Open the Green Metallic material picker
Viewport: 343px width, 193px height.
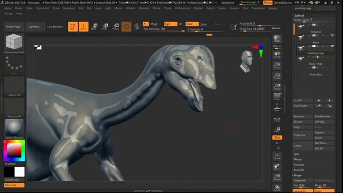pos(14,128)
